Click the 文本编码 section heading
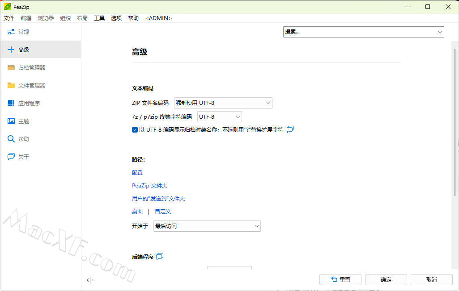This screenshot has width=459, height=291. click(143, 88)
